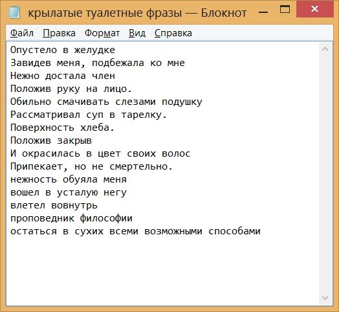The width and height of the screenshot is (339, 312).
Task: Place cursor in line 'Опустело в желудке'
Action: pyautogui.click(x=63, y=50)
